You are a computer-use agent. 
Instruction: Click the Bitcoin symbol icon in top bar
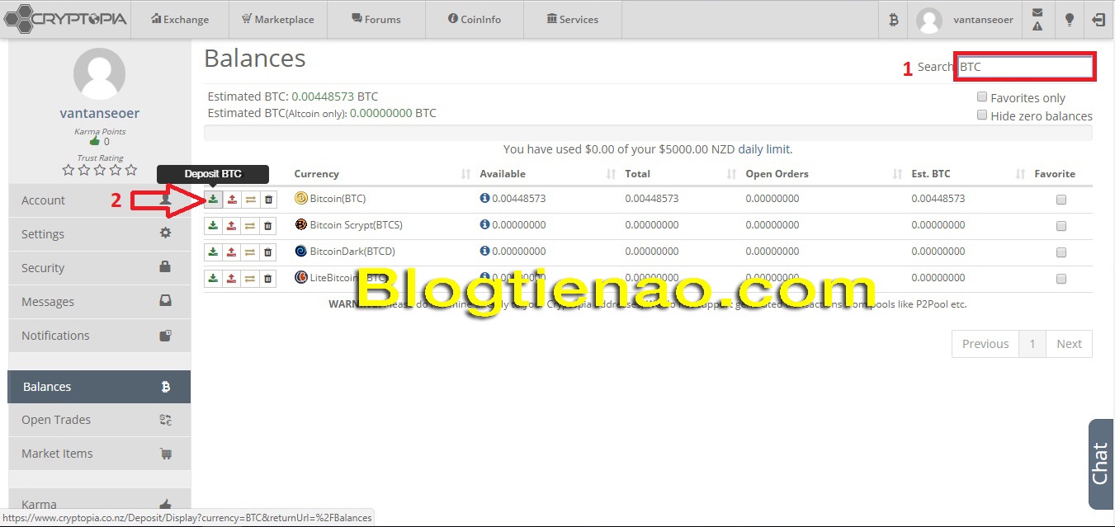click(893, 20)
